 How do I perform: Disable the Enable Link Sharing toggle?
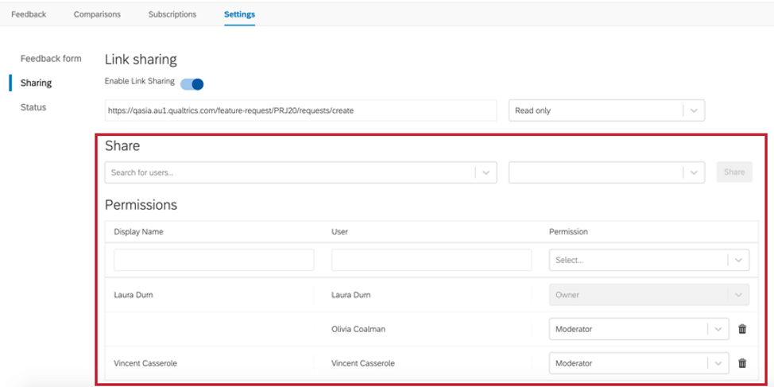click(x=192, y=84)
